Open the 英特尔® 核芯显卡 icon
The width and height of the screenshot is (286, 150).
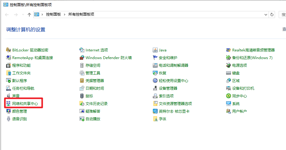pyautogui.click(x=155, y=111)
